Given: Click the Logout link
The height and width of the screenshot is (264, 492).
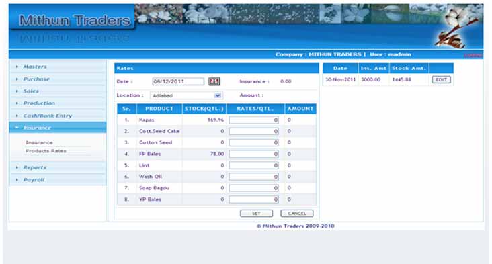Looking at the screenshot, I should [x=473, y=56].
